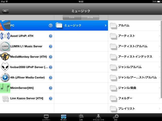
Task: Tap the Linn Kazoo Server icon
Action: coord(5,98)
